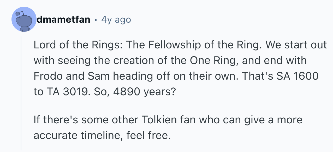Open the '4y ago' comment timestamp
This screenshot has width=333, height=152.
116,20
